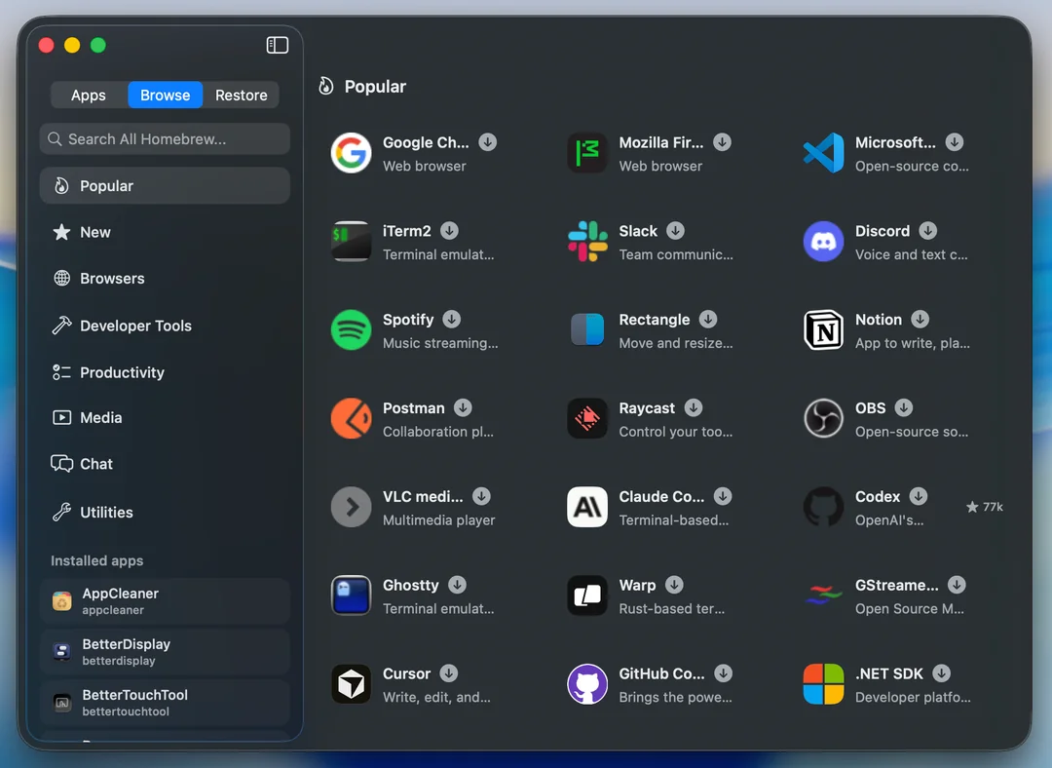The height and width of the screenshot is (768, 1052).
Task: Click the Multimedia player description text
Action: (x=438, y=520)
